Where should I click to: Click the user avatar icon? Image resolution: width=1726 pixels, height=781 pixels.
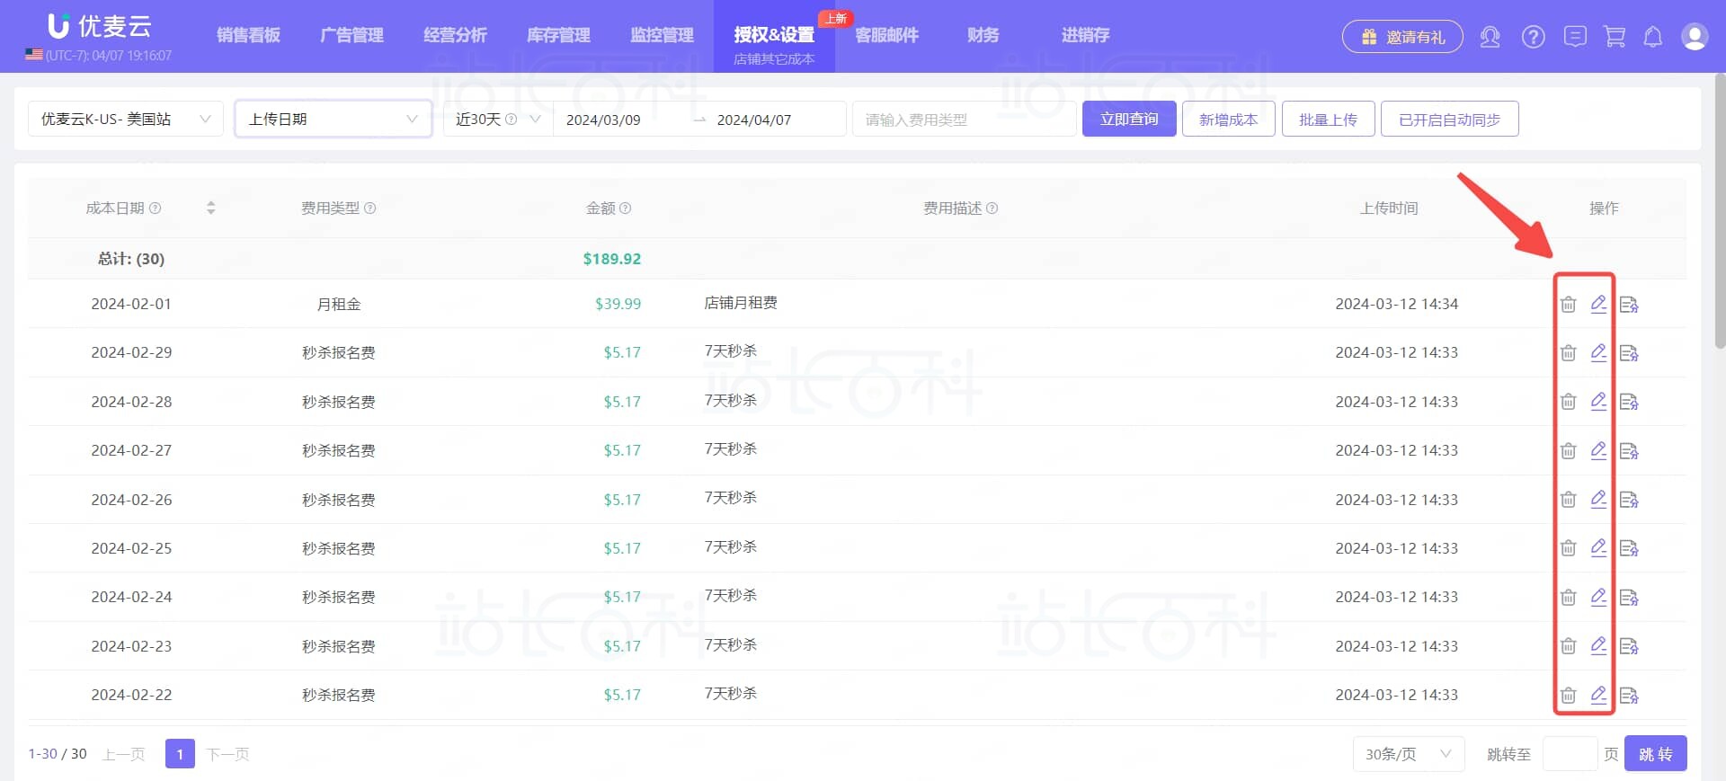click(1695, 37)
